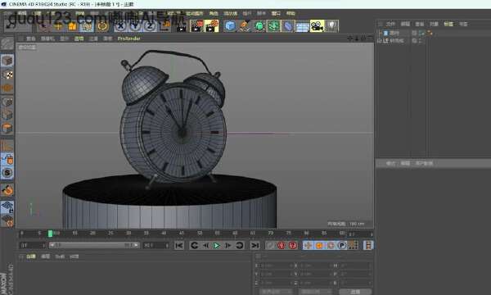Viewport: 491px width, 295px height.
Task: Add a Light with the bulb icon
Action: tap(331, 26)
